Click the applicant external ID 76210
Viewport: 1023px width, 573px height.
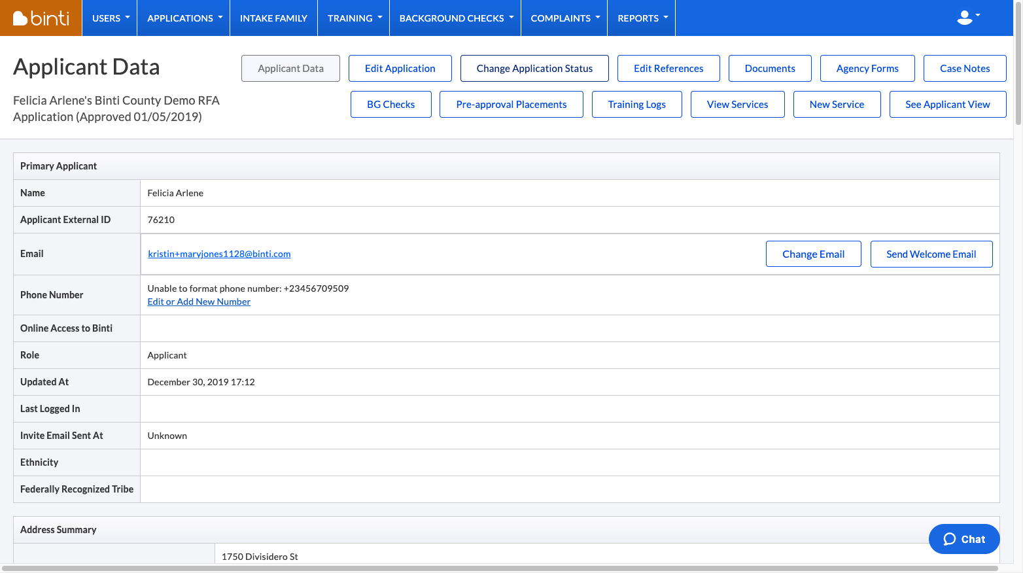click(161, 220)
